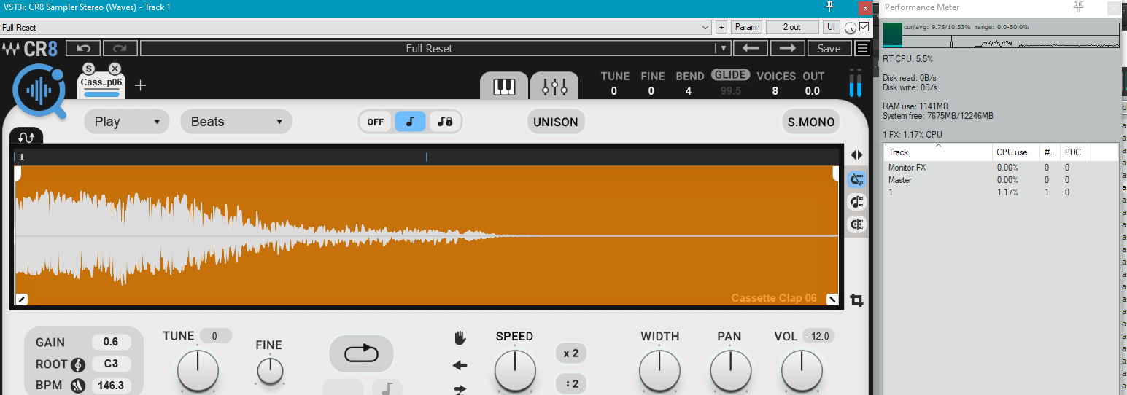Image resolution: width=1127 pixels, height=395 pixels.
Task: Enable UNISON mode
Action: (x=556, y=122)
